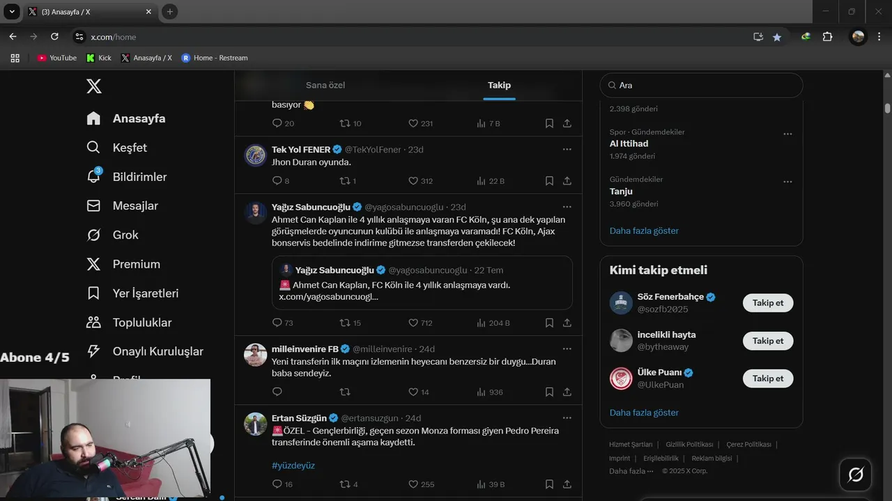Open Yer İşaretleri bookmarks

[132, 294]
